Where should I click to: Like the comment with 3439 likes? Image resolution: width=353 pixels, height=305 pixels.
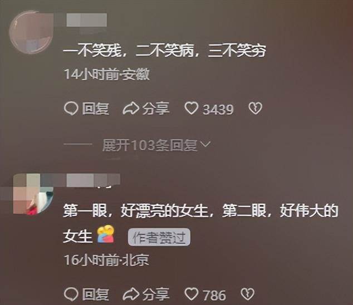click(192, 109)
